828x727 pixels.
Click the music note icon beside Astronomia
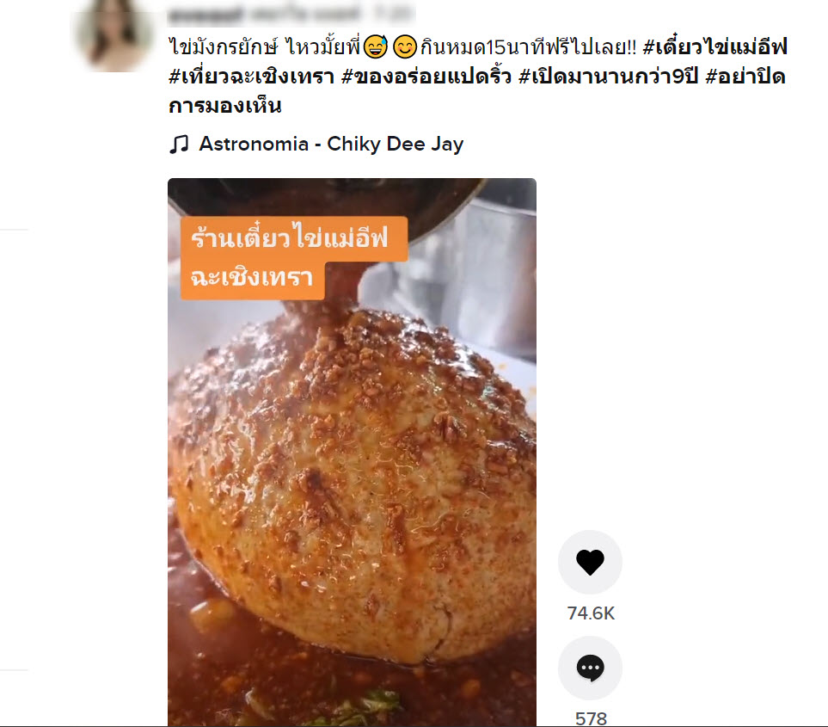coord(179,144)
